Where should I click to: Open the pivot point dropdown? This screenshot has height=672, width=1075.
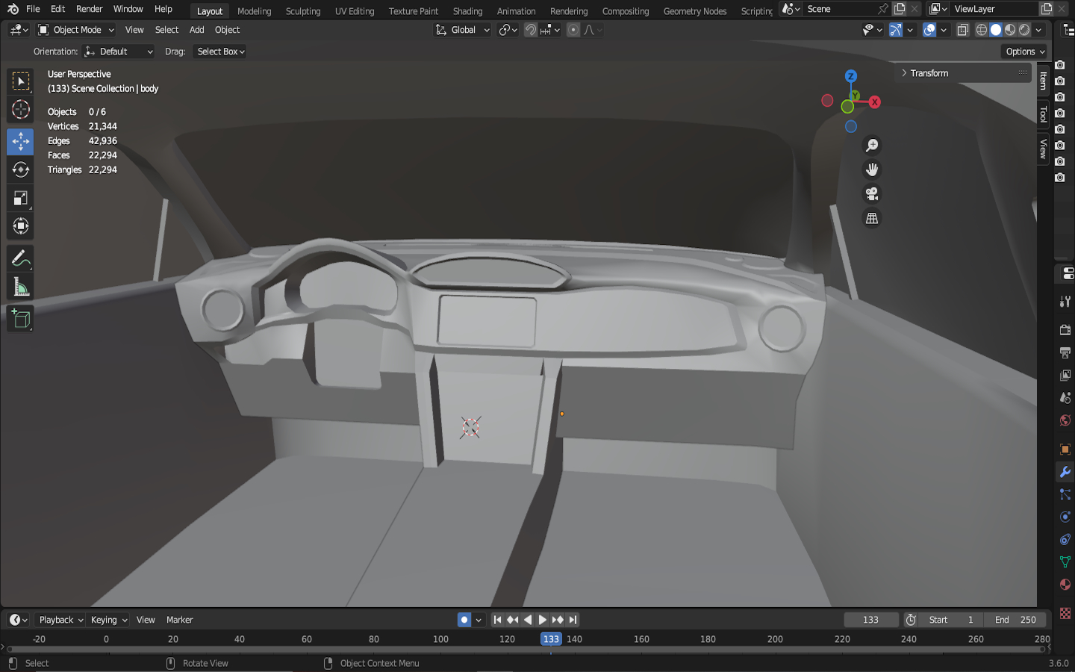click(x=508, y=30)
